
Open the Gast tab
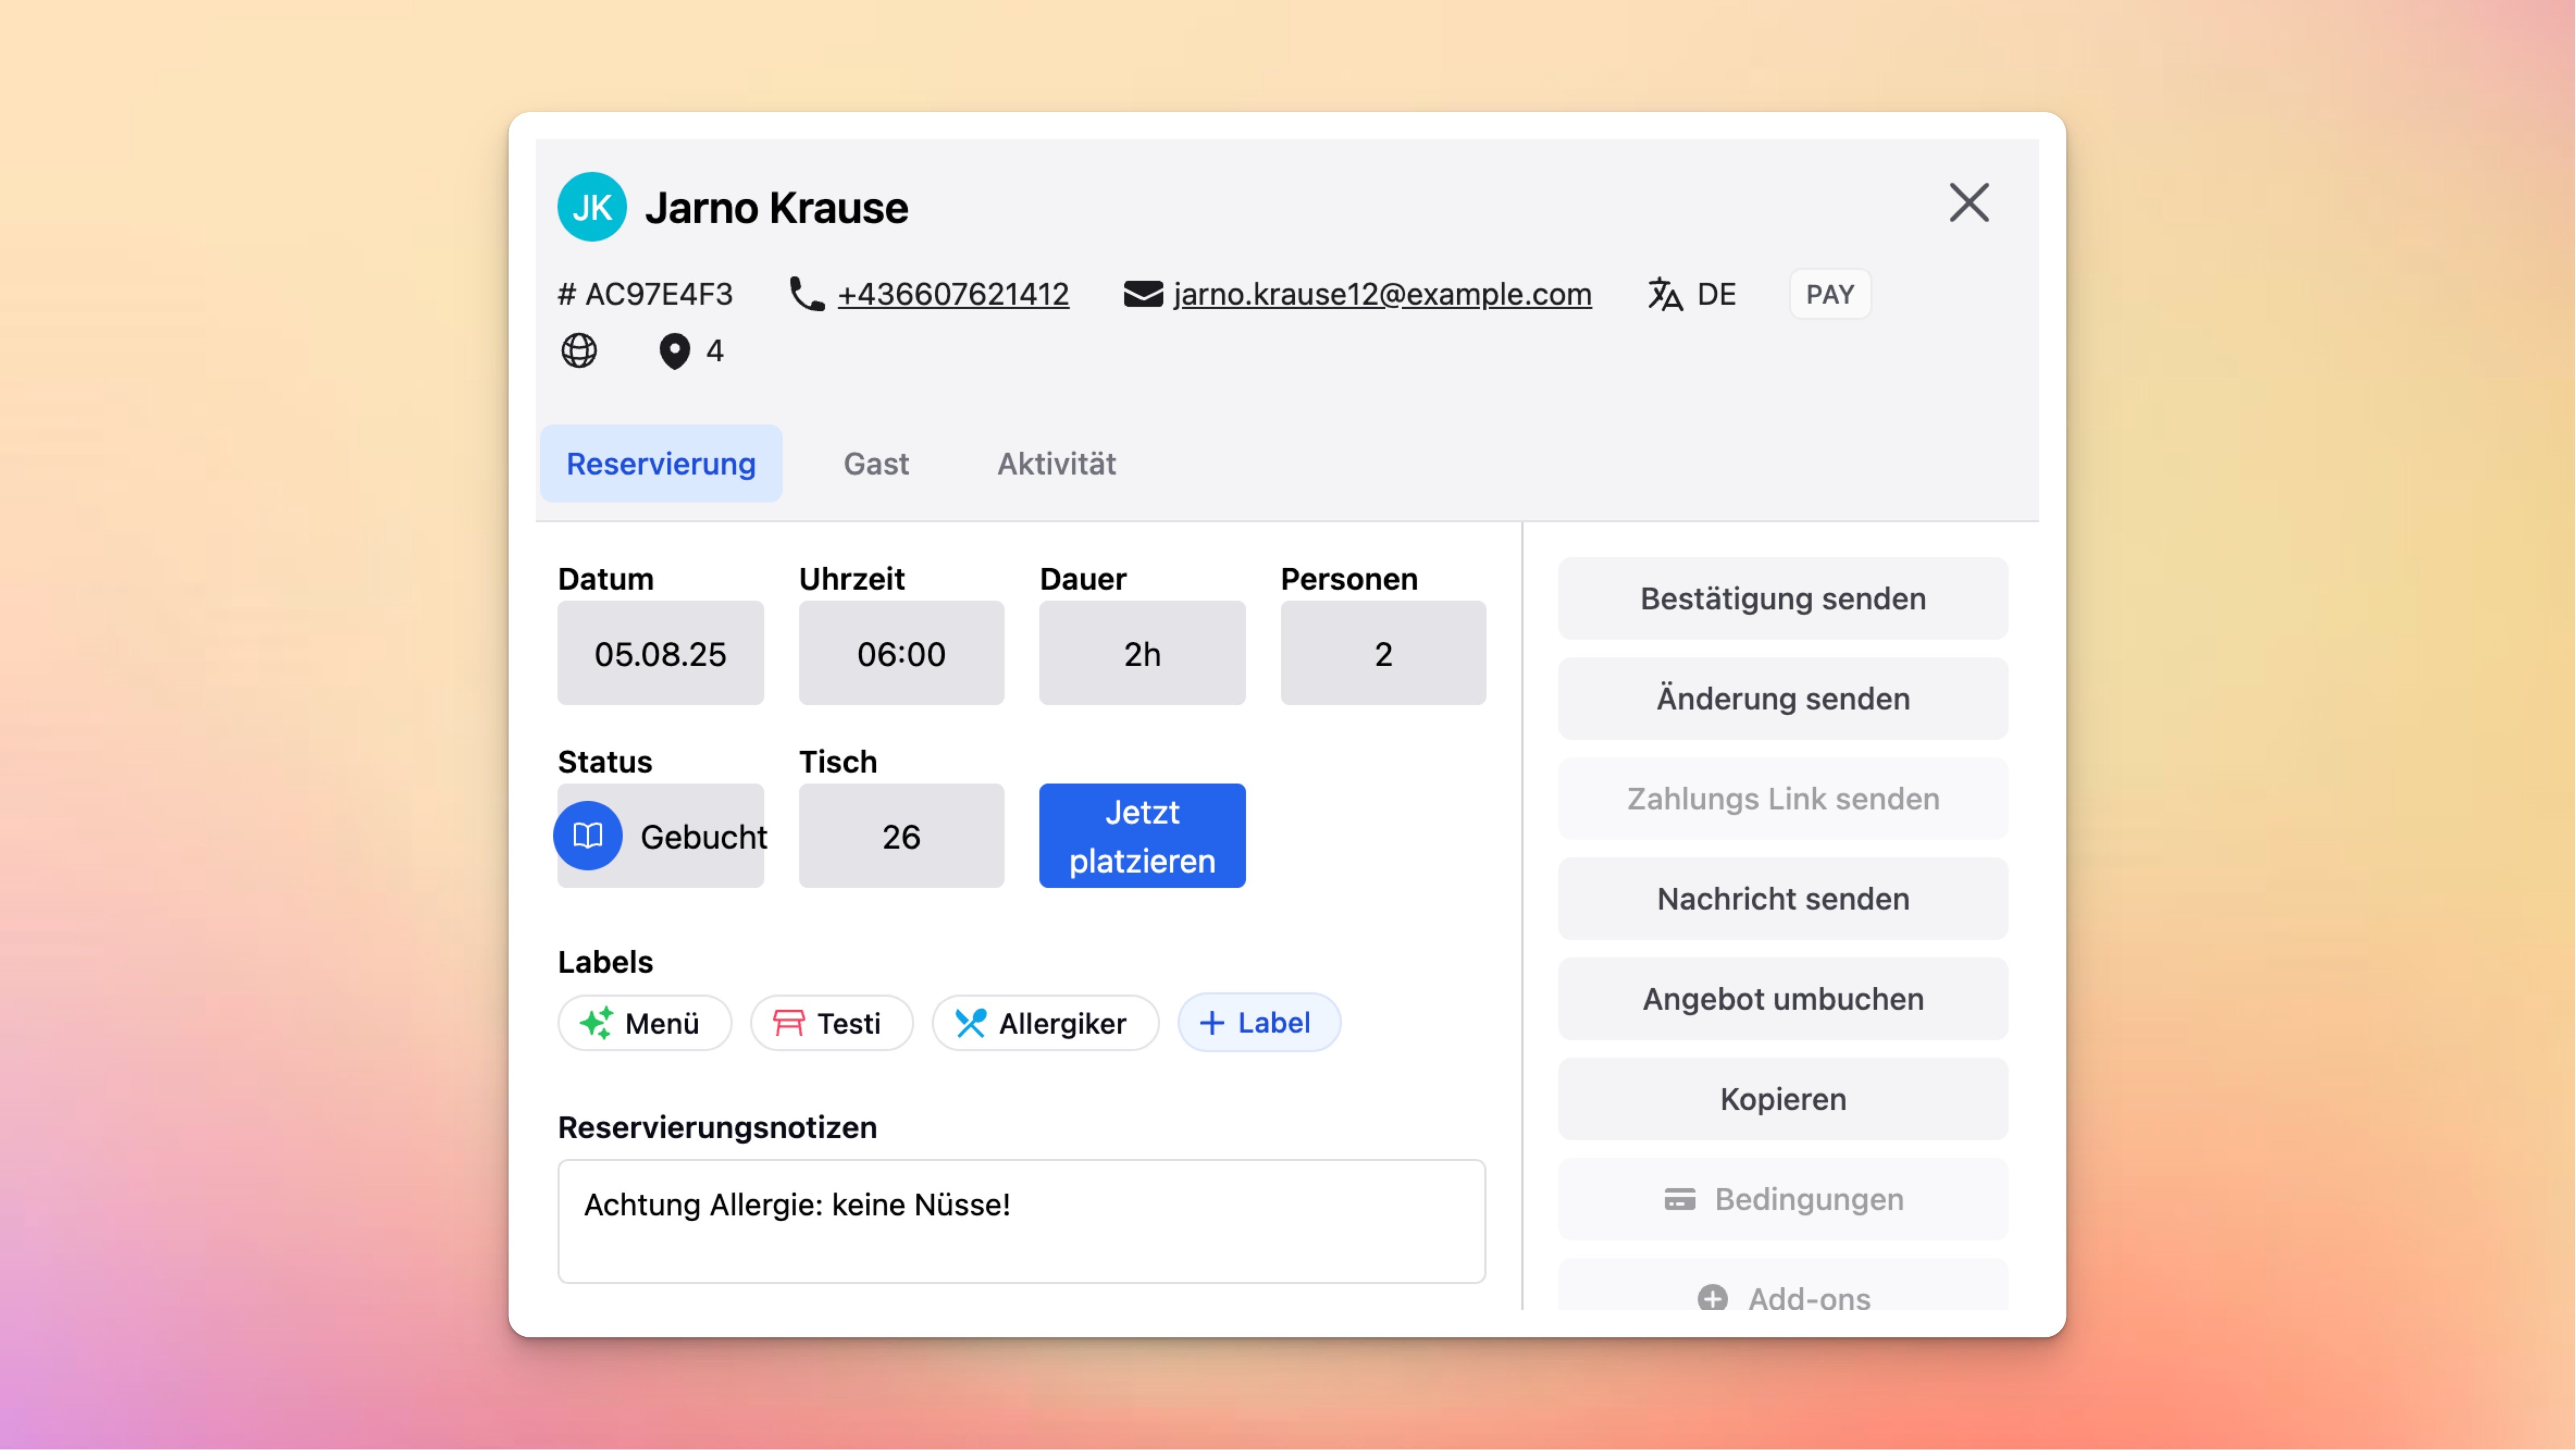pos(876,464)
